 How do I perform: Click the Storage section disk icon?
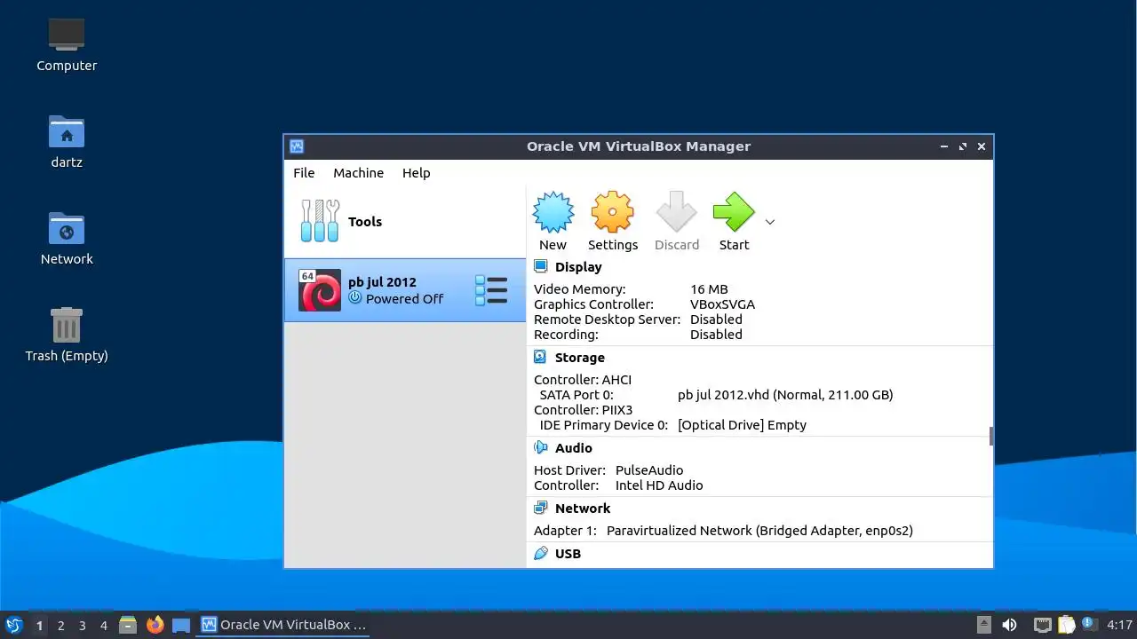540,357
